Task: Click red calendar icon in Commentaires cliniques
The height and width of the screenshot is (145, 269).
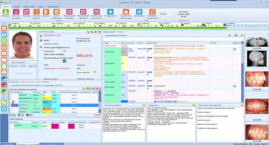Action: pos(236,35)
